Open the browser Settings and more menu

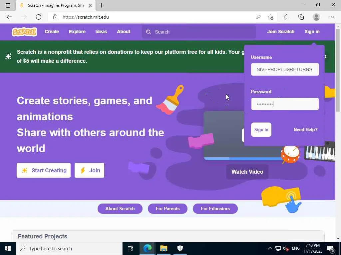[331, 17]
